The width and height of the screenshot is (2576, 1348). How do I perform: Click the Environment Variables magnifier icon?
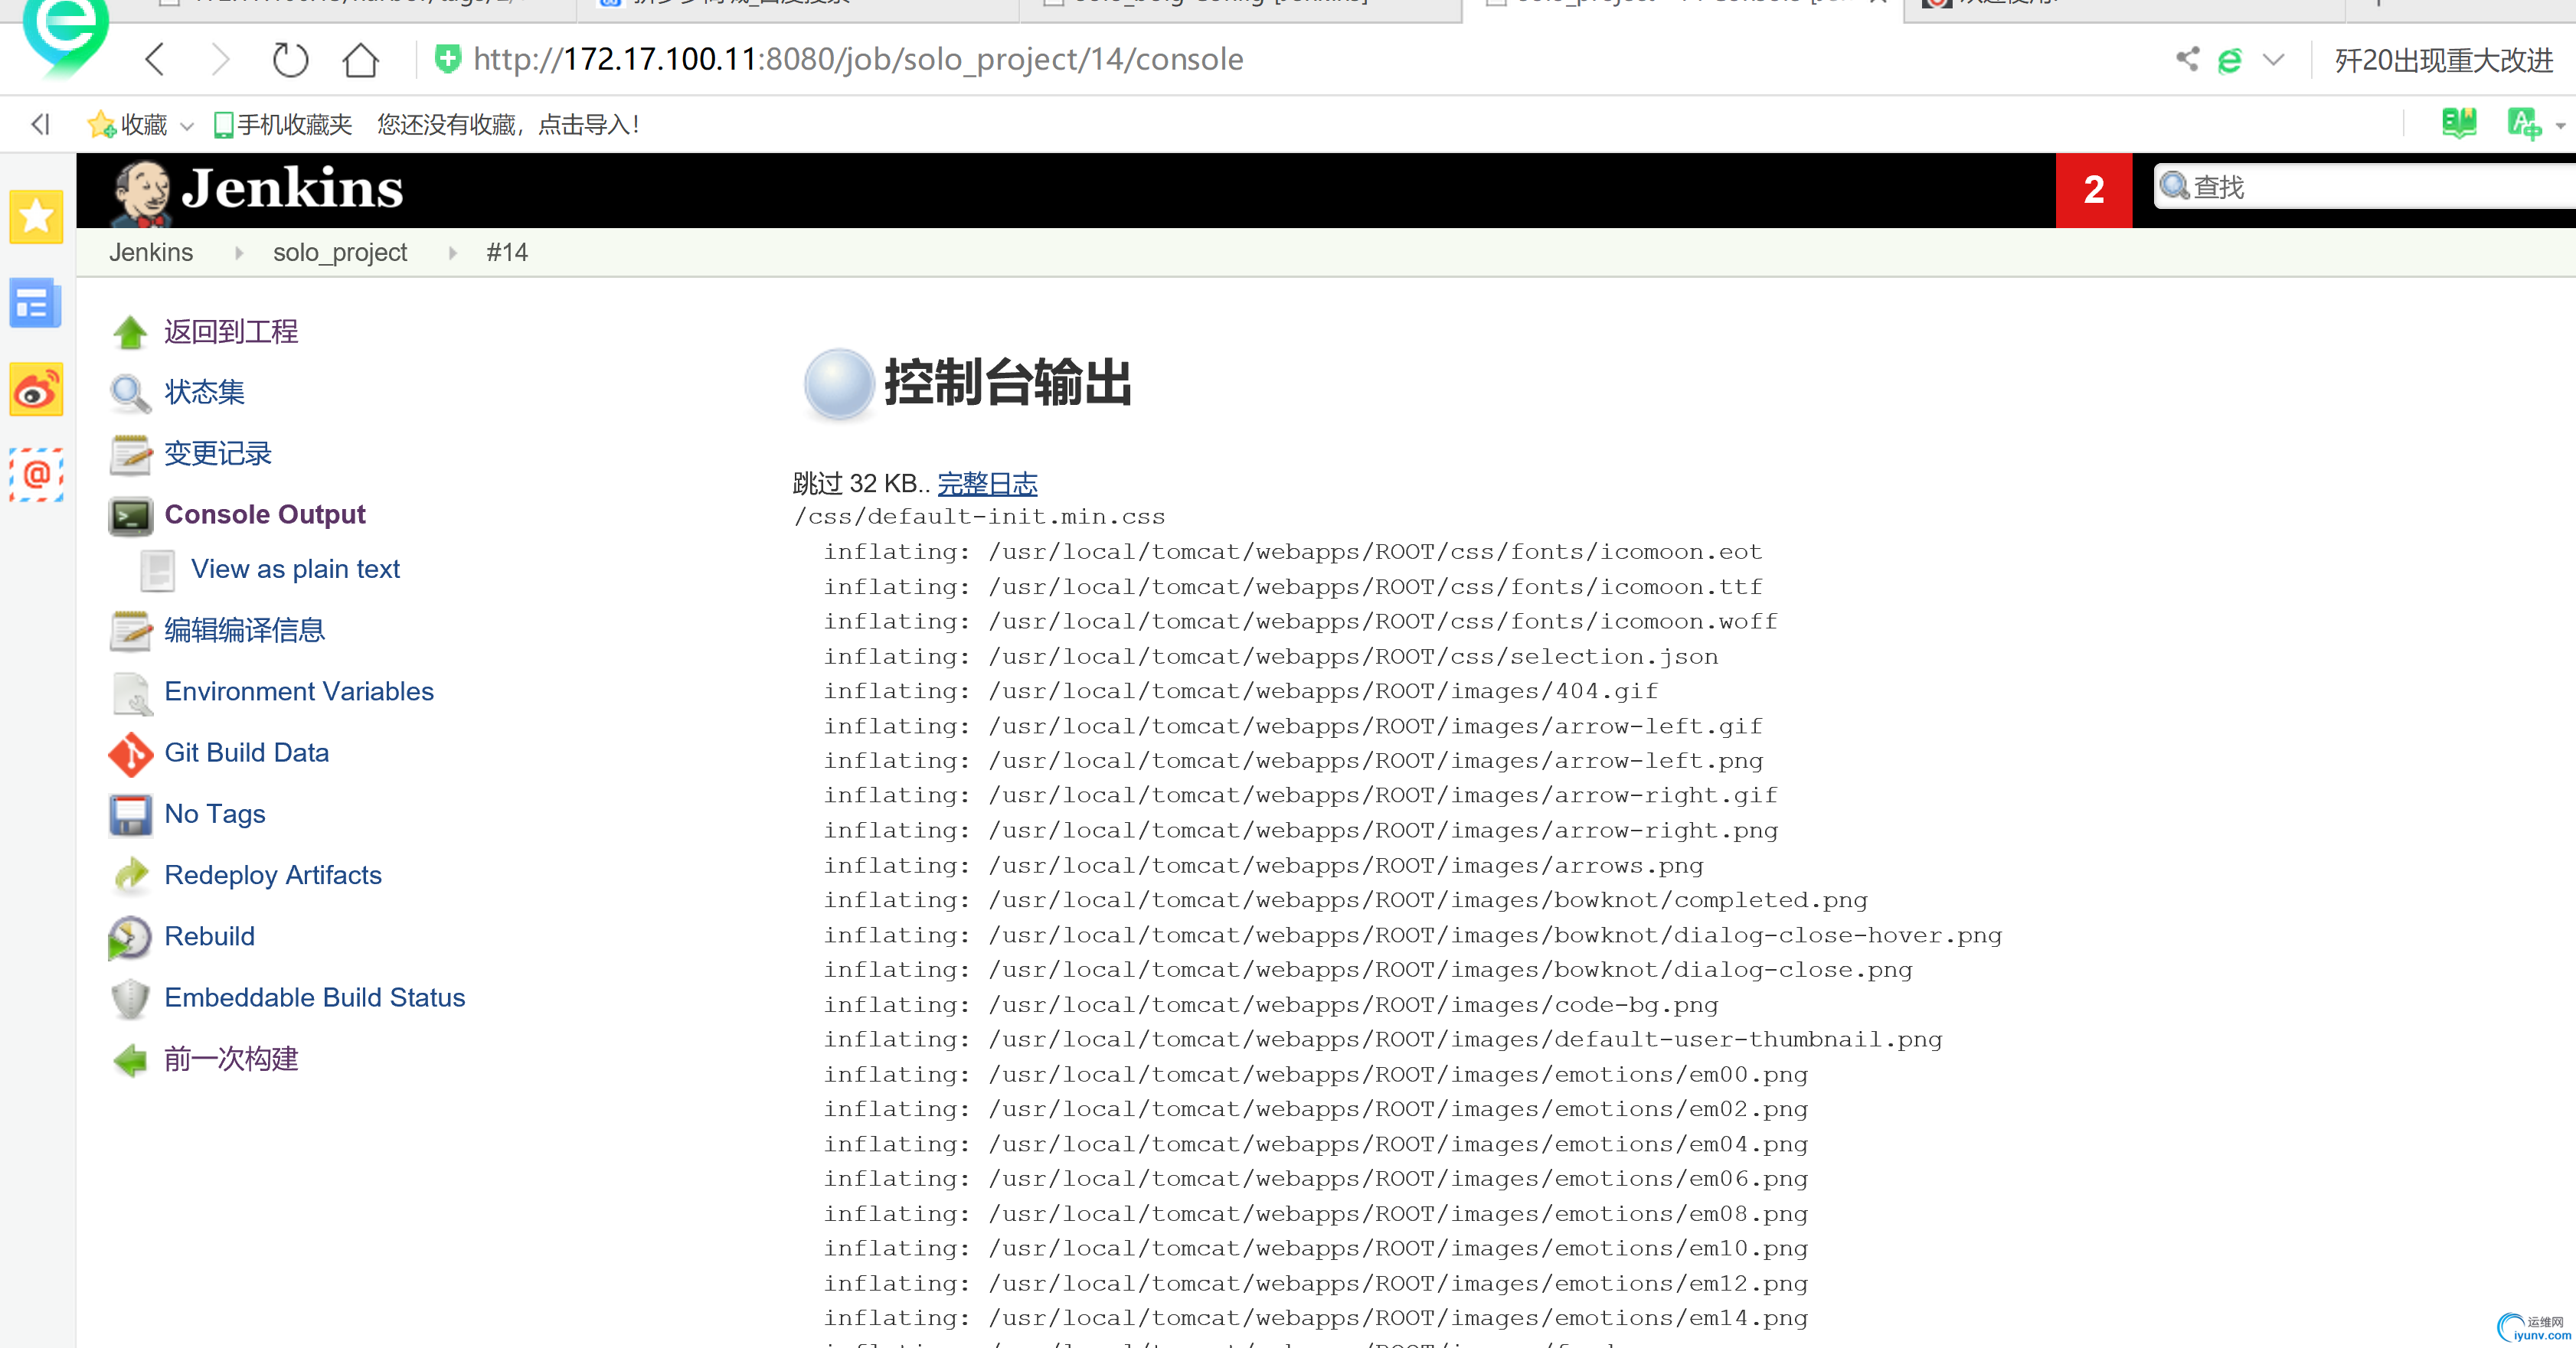pyautogui.click(x=130, y=693)
